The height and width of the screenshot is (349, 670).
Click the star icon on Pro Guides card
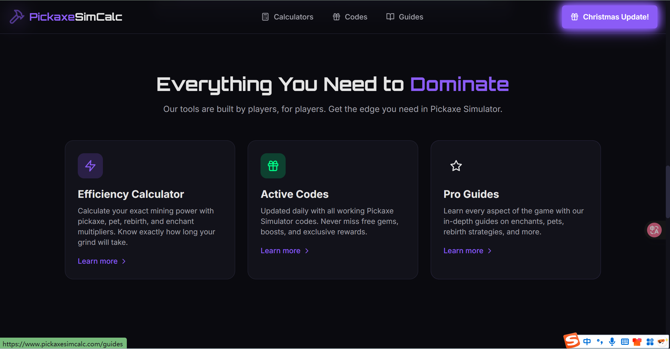(x=456, y=166)
